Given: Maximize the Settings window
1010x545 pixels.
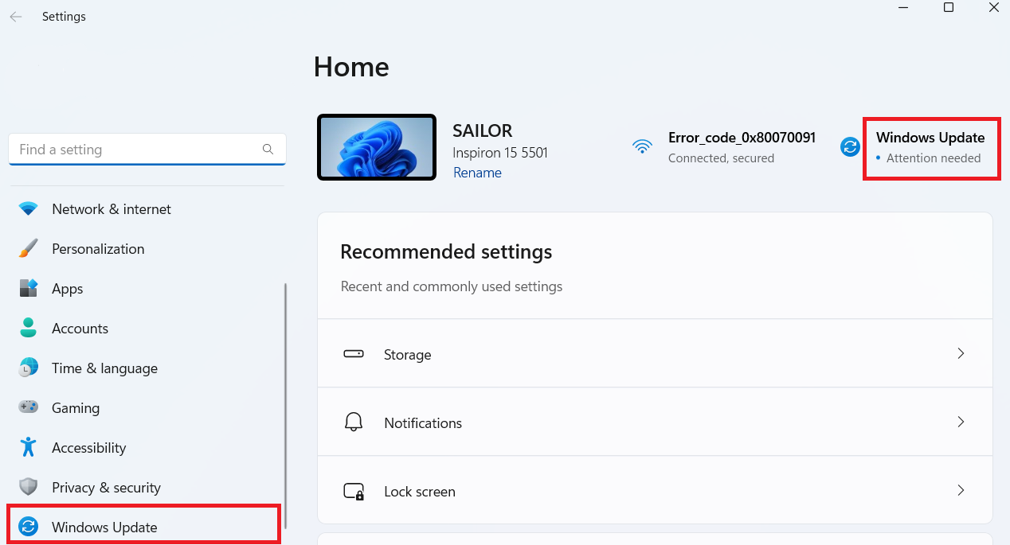Looking at the screenshot, I should 949,8.
